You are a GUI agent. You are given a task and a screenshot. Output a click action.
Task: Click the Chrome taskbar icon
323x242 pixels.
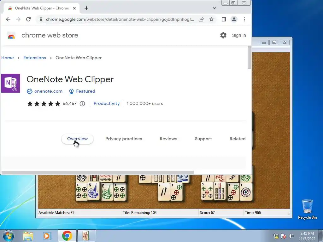click(x=67, y=236)
